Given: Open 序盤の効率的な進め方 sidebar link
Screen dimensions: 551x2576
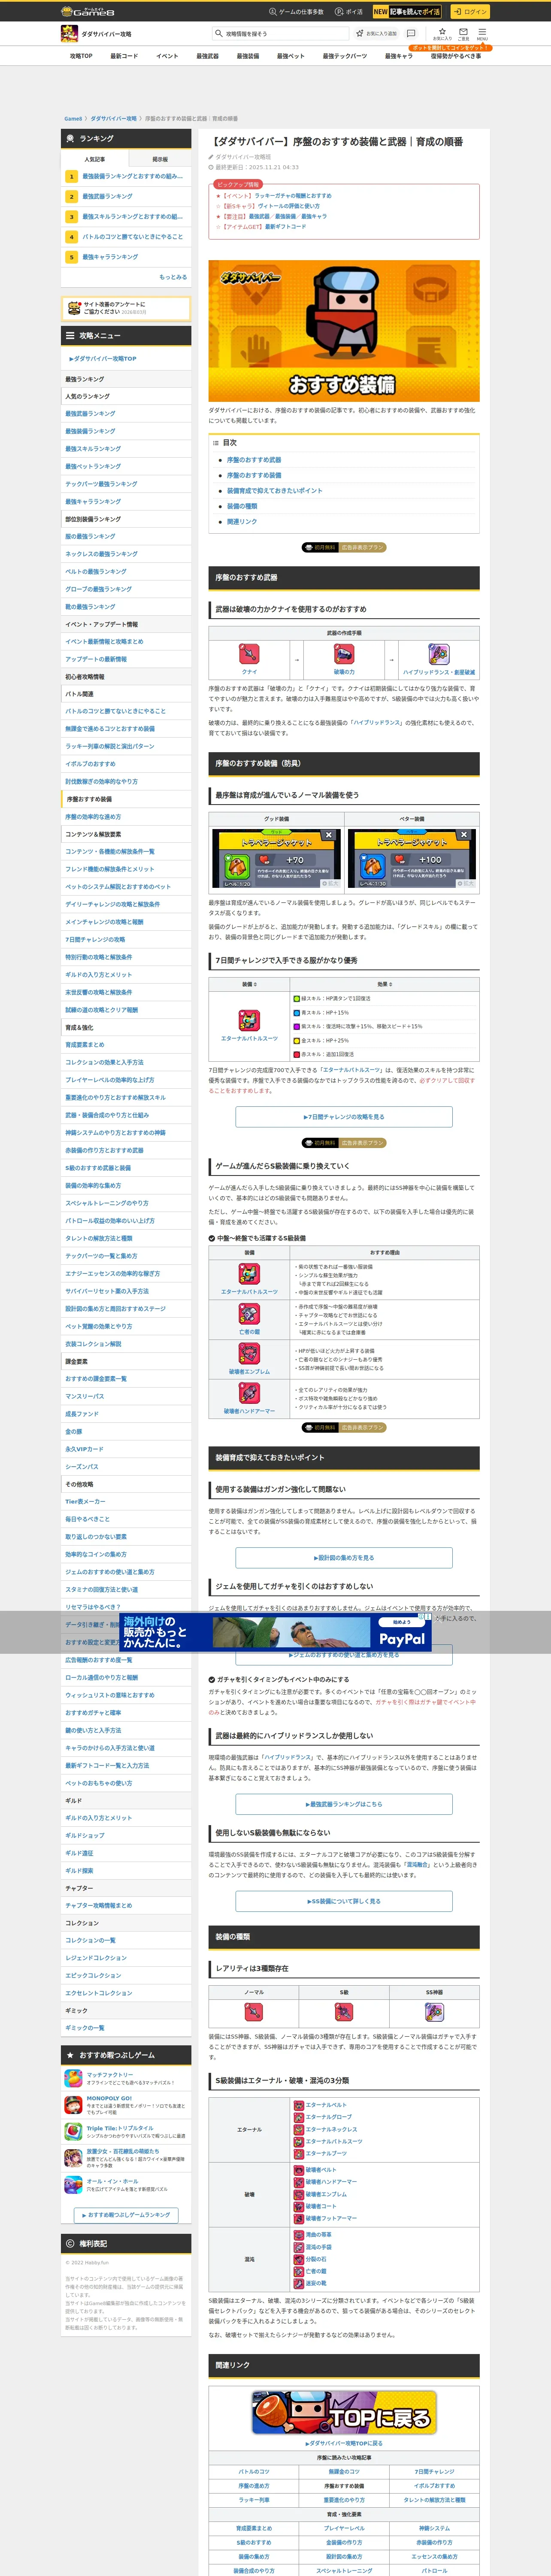Looking at the screenshot, I should (93, 817).
